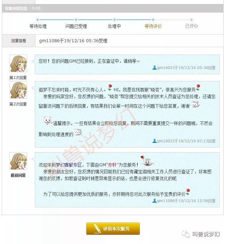Click the bear emoji before 温馨提示
Image resolution: width=227 pixels, height=244 pixels.
[x=48, y=120]
